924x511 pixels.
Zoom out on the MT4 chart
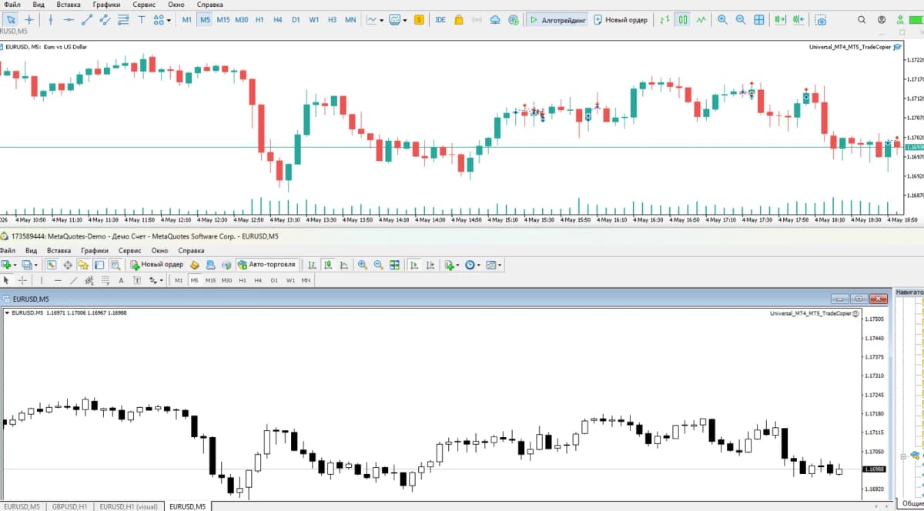[378, 265]
